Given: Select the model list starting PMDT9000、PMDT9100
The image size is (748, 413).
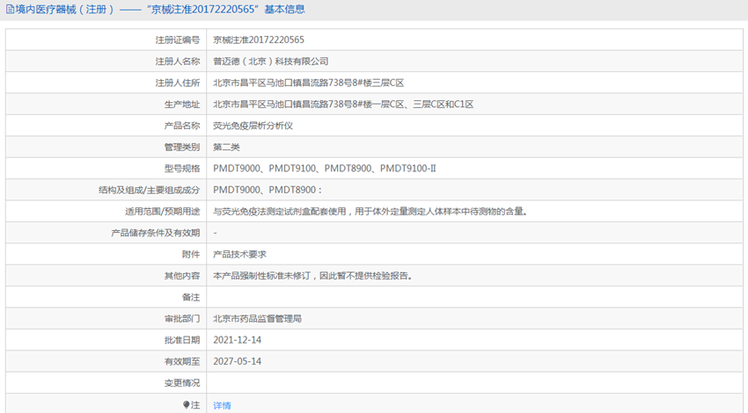Looking at the screenshot, I should (325, 168).
